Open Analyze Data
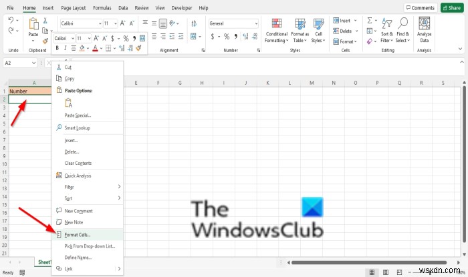The image size is (468, 277). coord(425,30)
